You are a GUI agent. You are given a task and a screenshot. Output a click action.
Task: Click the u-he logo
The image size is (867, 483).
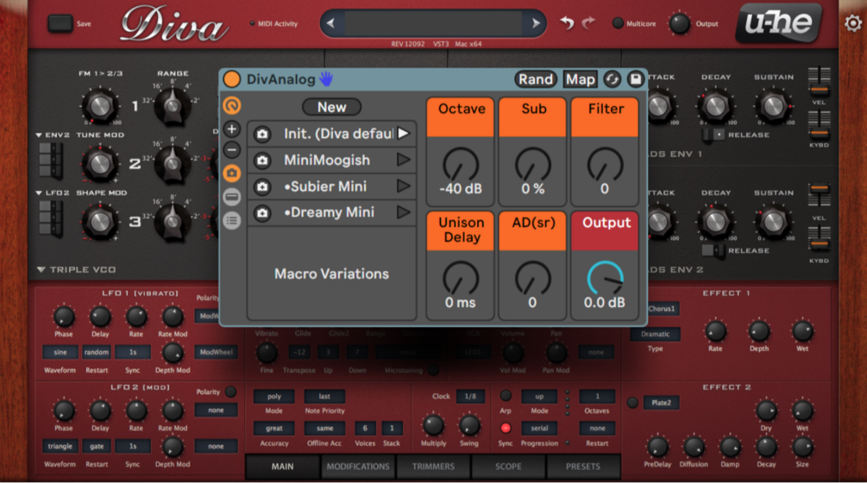pyautogui.click(x=778, y=23)
